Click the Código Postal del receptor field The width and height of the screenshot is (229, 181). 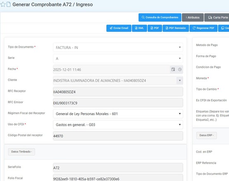click(x=118, y=136)
